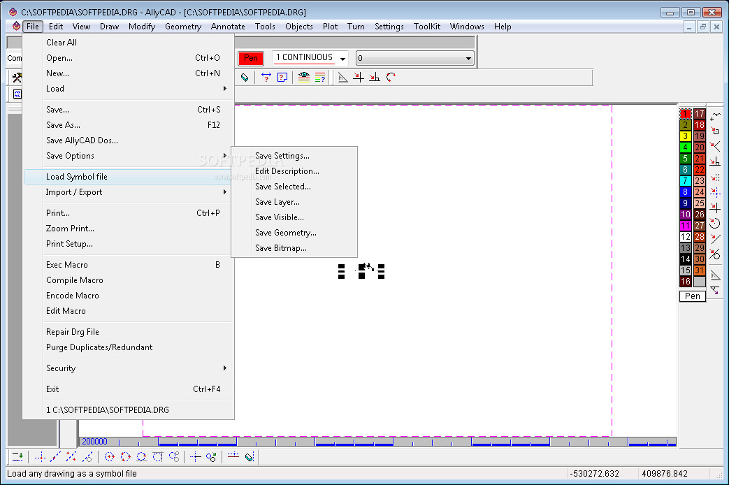Choose Clear All in File menu
The width and height of the screenshot is (729, 485).
click(129, 43)
